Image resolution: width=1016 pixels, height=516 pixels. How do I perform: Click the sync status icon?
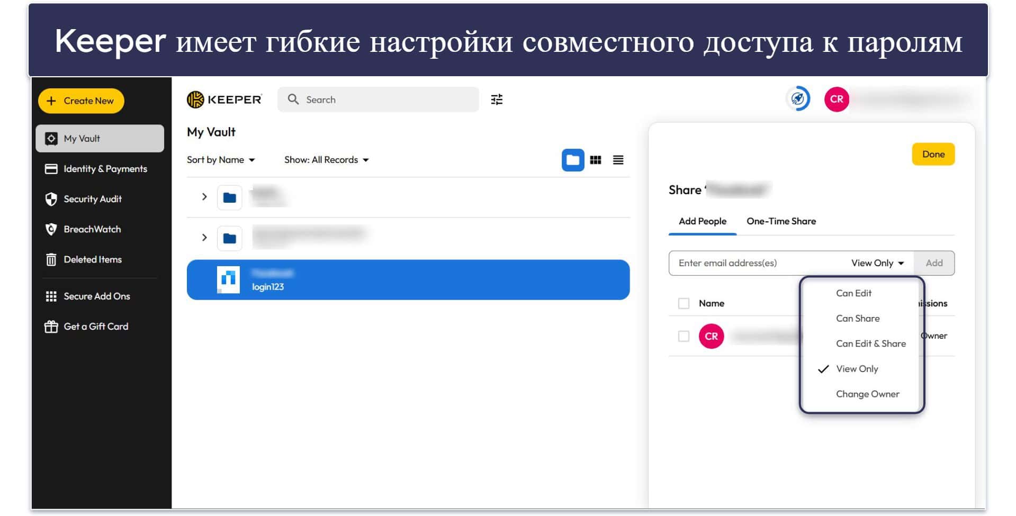pyautogui.click(x=798, y=99)
